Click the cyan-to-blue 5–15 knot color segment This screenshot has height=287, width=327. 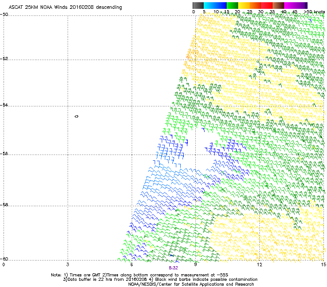pyautogui.click(x=215, y=5)
